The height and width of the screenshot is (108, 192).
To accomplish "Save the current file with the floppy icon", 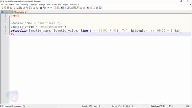I will [x=8, y=8].
